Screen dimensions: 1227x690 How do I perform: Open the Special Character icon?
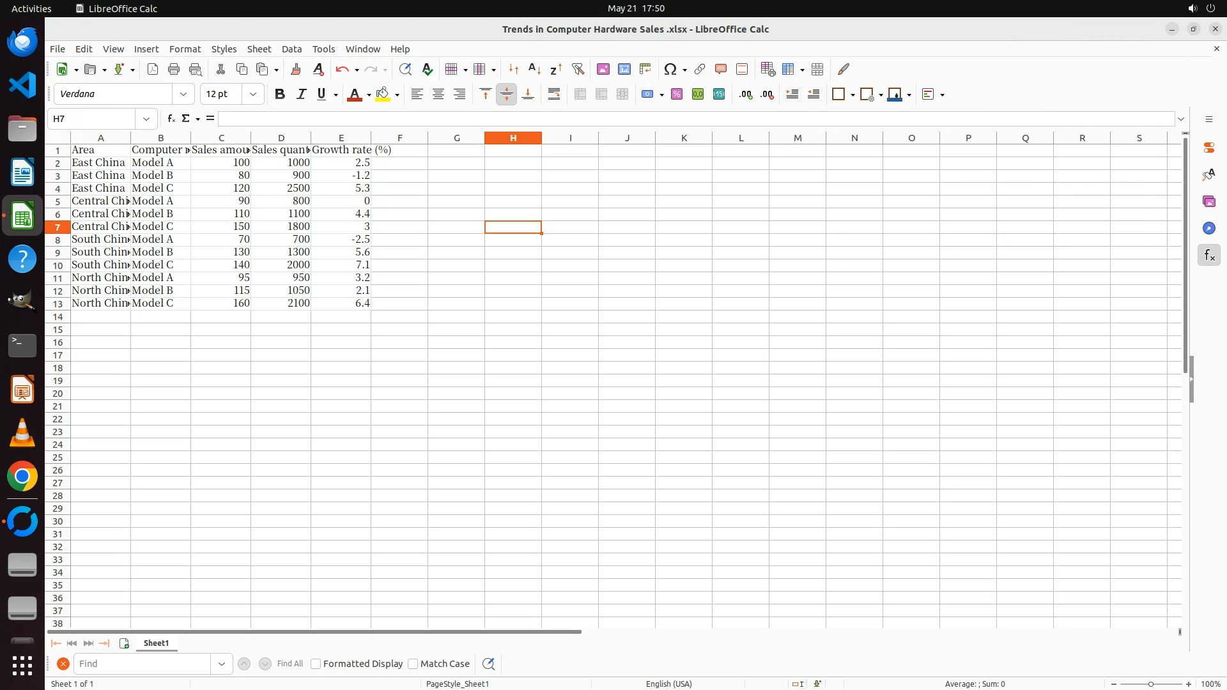[x=670, y=69]
